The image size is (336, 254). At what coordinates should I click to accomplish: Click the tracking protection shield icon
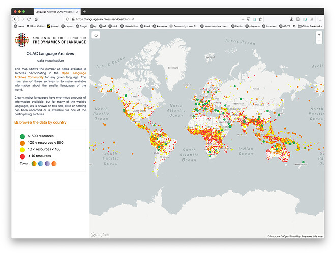coord(67,19)
